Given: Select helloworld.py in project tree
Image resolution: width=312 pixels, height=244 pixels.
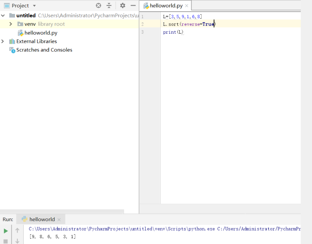Looking at the screenshot, I should pyautogui.click(x=41, y=33).
